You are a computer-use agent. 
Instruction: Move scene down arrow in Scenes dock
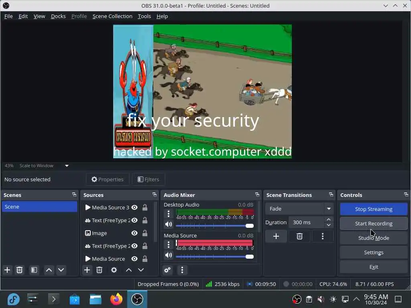tap(61, 270)
